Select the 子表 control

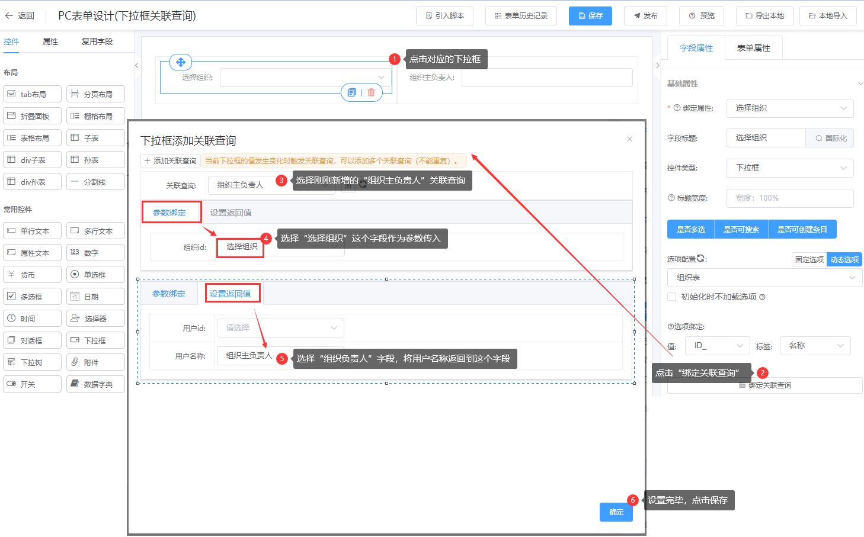[95, 138]
